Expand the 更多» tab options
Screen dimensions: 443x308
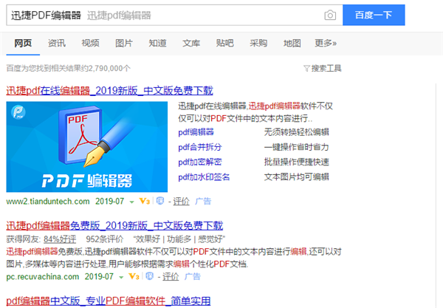pyautogui.click(x=326, y=44)
